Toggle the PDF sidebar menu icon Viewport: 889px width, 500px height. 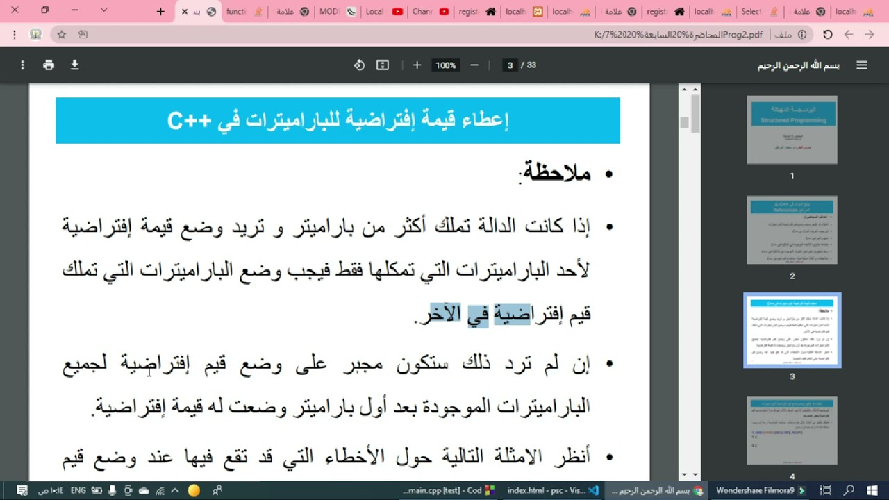coord(862,65)
